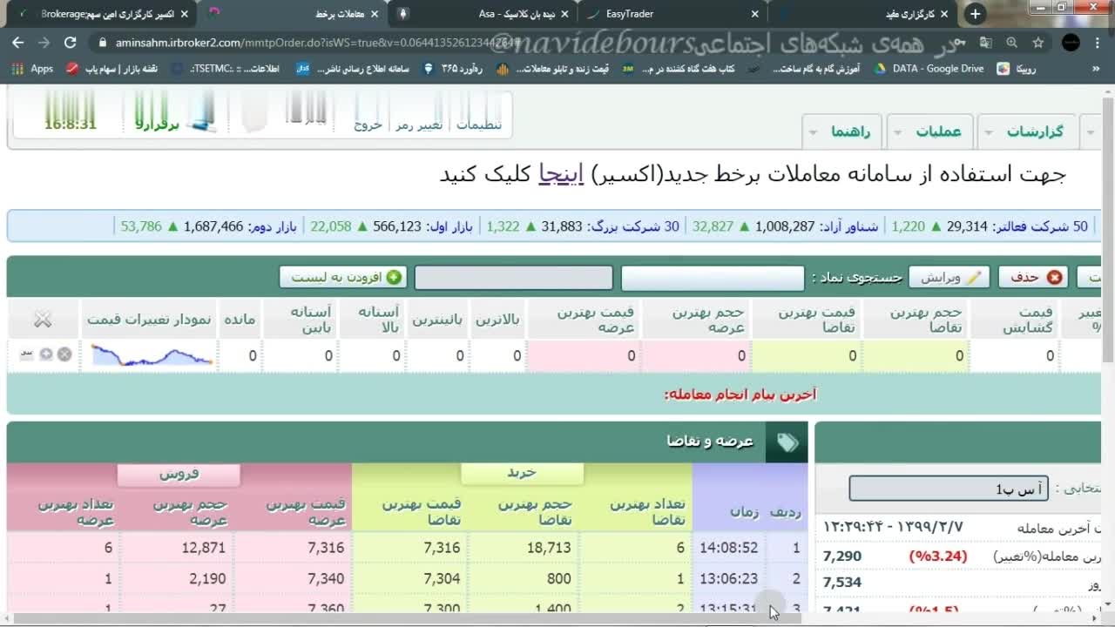Viewport: 1115px width, 627px height.
Task: Click the 'شناور آزاد' index value 1,008,287
Action: coord(786,226)
